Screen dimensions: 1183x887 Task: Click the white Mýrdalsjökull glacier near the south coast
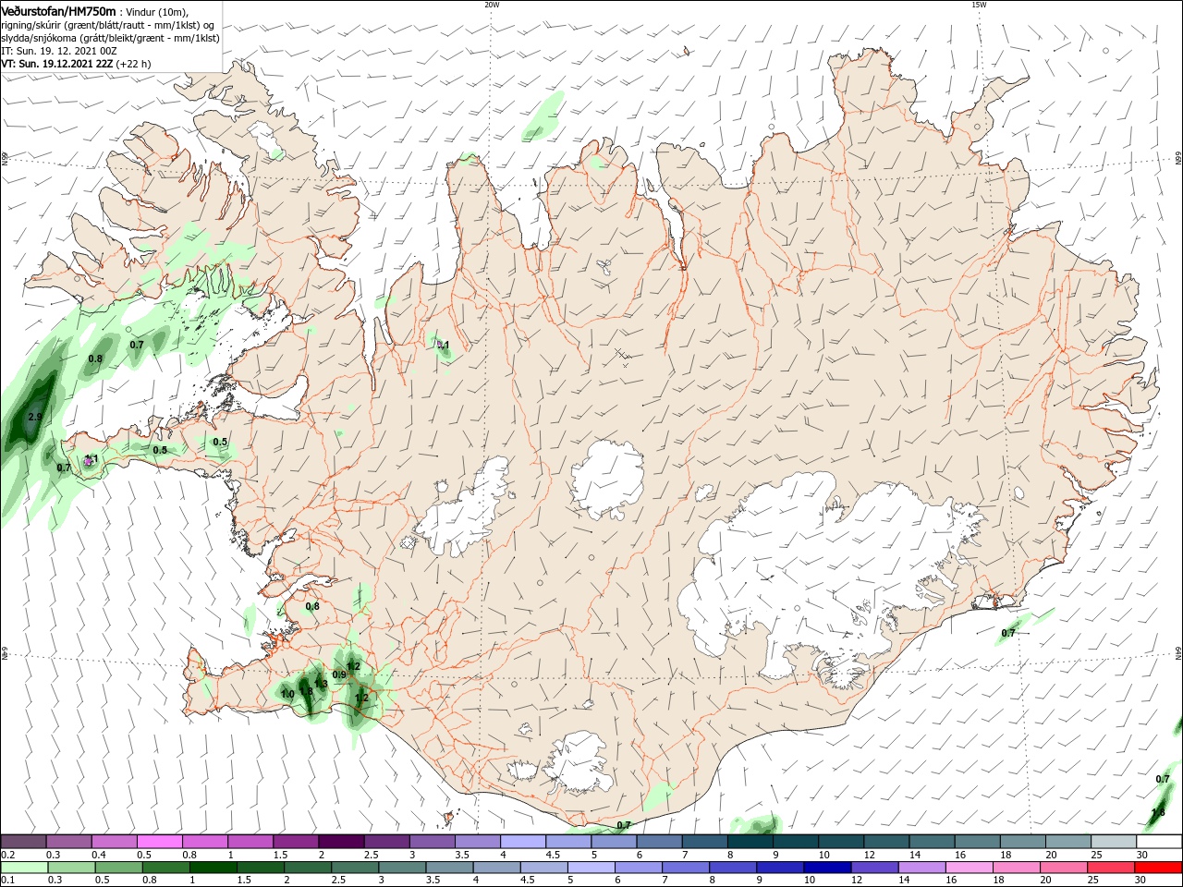coord(579,761)
